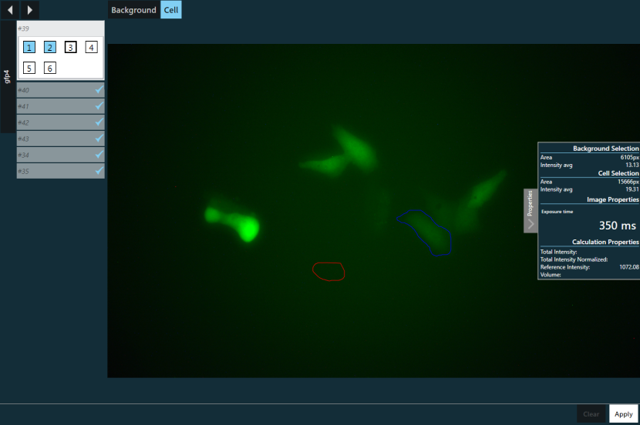Select cell number 5 in group #39
Image resolution: width=640 pixels, height=425 pixels.
coord(29,68)
